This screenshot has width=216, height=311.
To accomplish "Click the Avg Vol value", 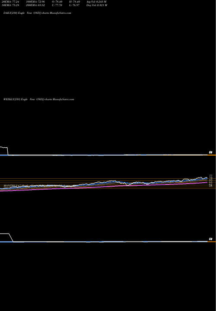I will tap(96, 2).
